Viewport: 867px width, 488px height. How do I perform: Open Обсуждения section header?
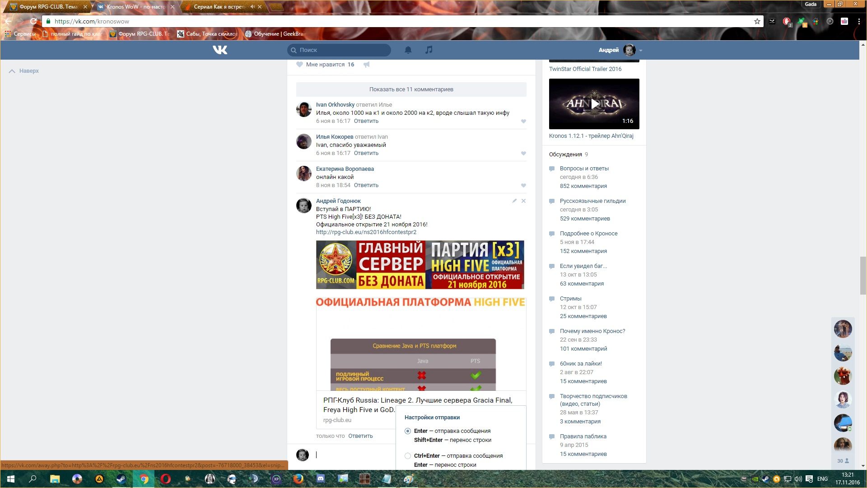click(565, 155)
